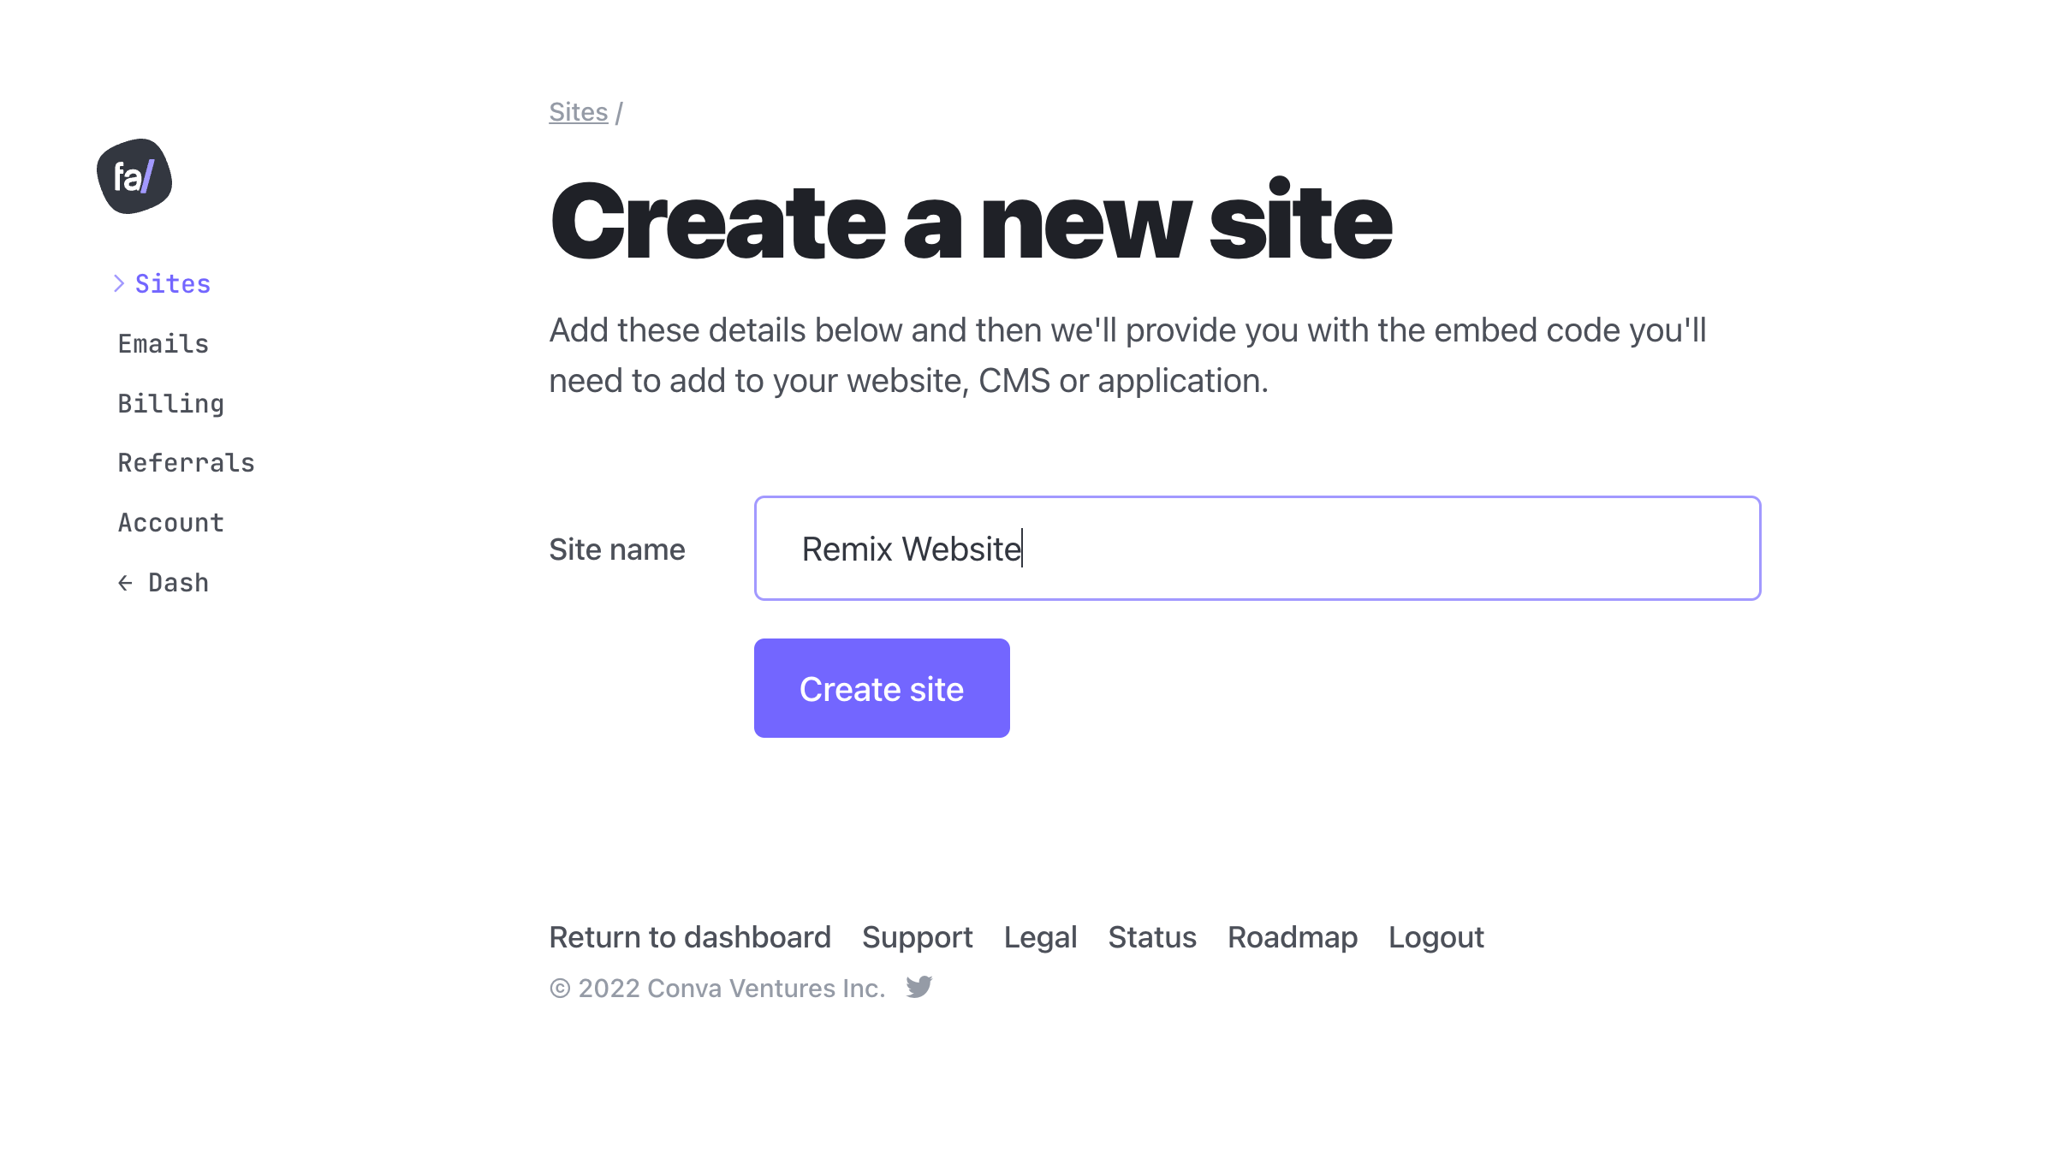Open Billing section icon
The height and width of the screenshot is (1176, 2063).
click(171, 402)
